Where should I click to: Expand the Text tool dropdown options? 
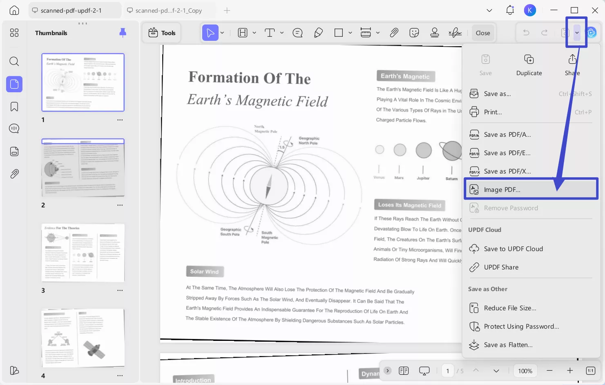tap(281, 33)
